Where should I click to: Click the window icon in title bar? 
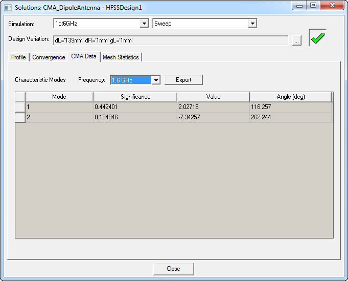[8, 7]
